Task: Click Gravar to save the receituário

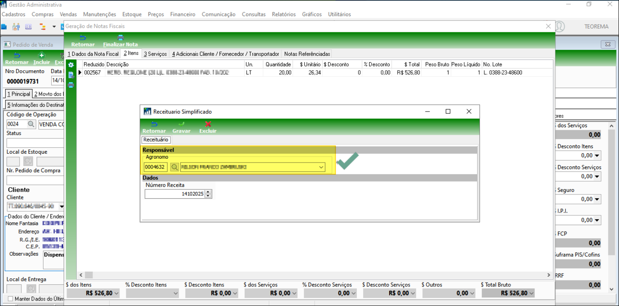Action: tap(181, 127)
